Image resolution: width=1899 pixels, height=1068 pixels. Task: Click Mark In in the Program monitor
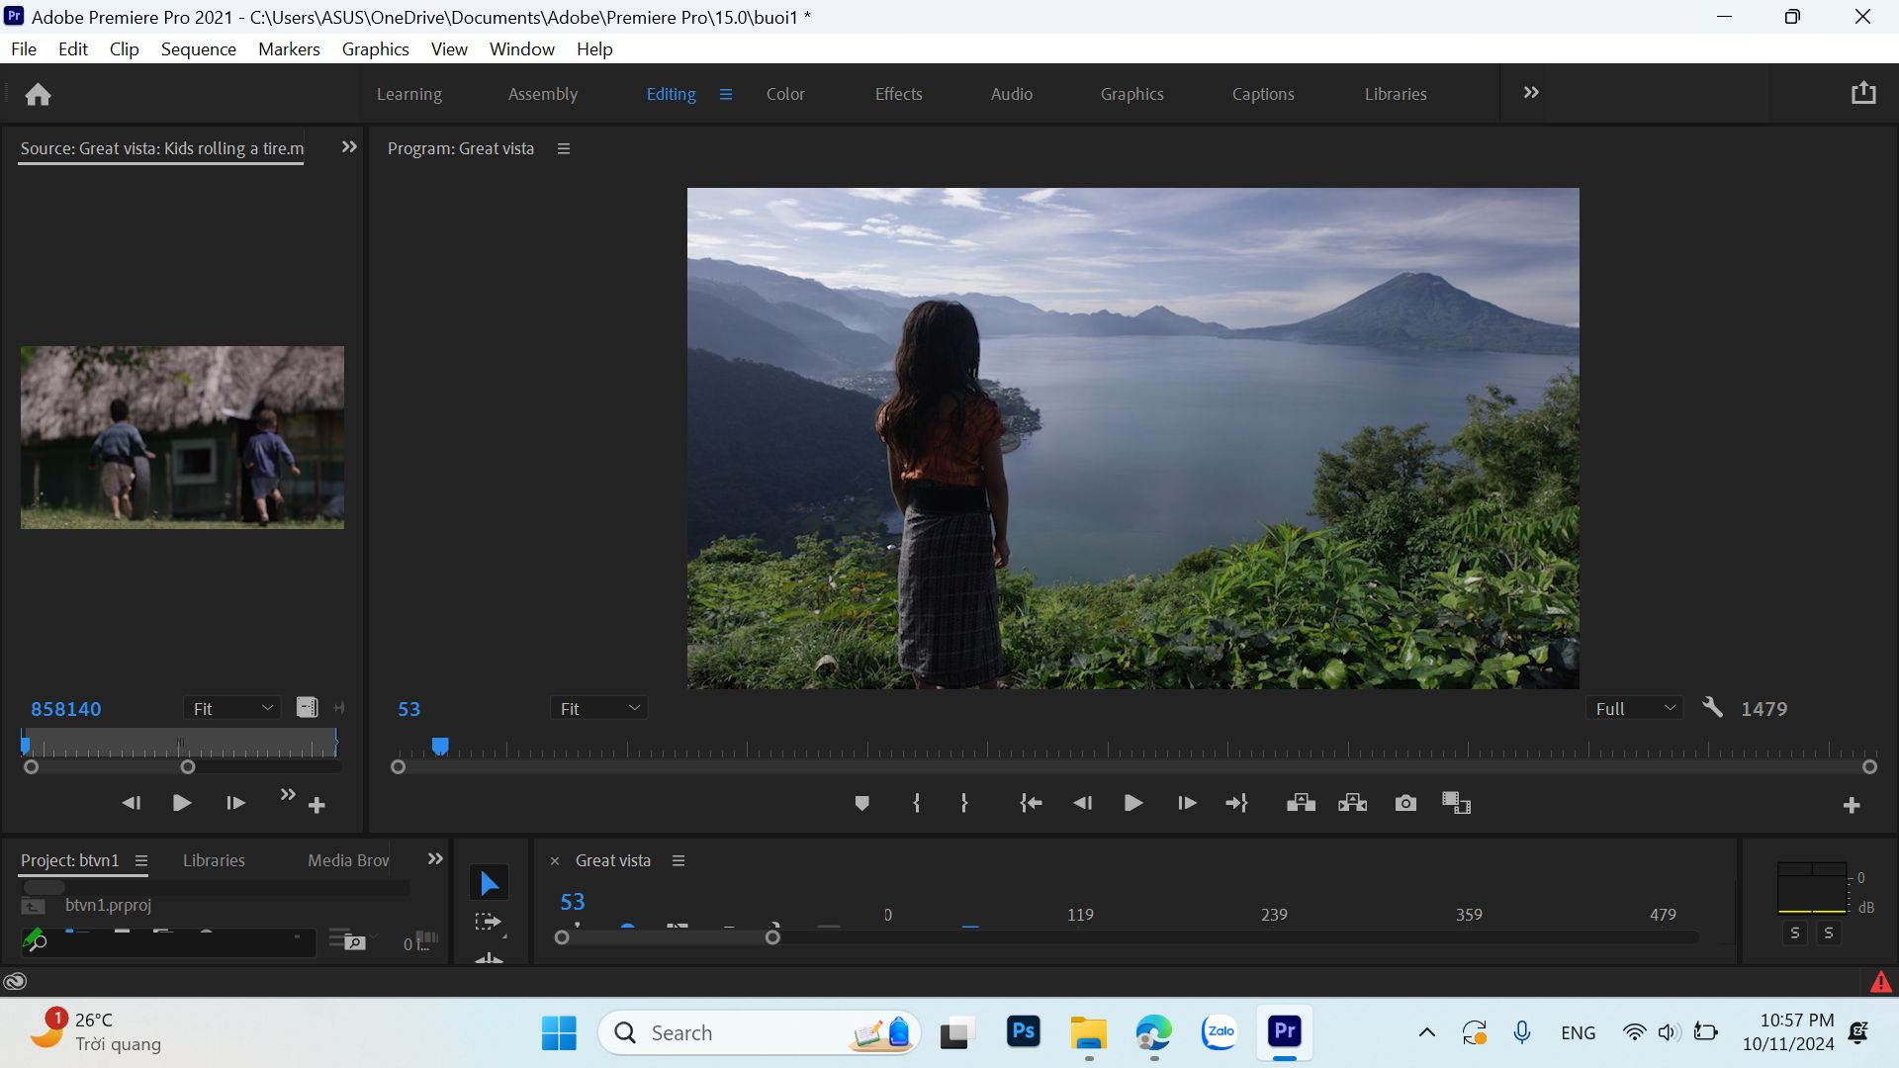pyautogui.click(x=917, y=804)
